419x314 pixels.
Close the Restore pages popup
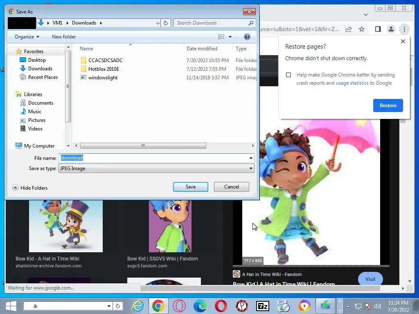coord(403,41)
